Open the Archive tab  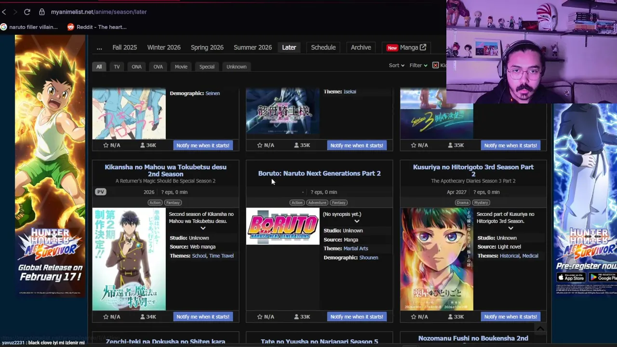coord(361,47)
